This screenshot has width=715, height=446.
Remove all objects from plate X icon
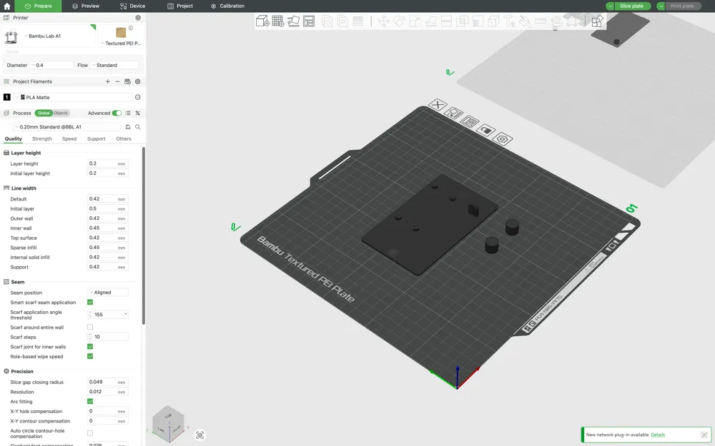(438, 105)
